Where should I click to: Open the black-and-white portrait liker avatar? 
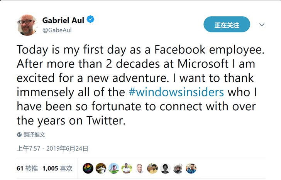click(166, 168)
